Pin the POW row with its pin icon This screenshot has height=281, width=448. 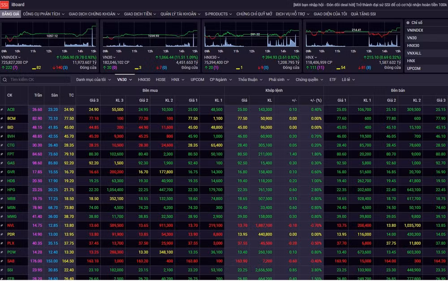(x=2, y=252)
